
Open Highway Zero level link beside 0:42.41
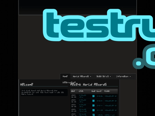[83, 105]
